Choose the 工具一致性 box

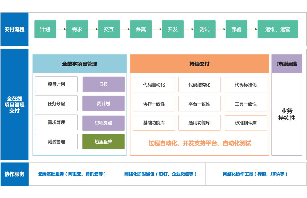246,104
